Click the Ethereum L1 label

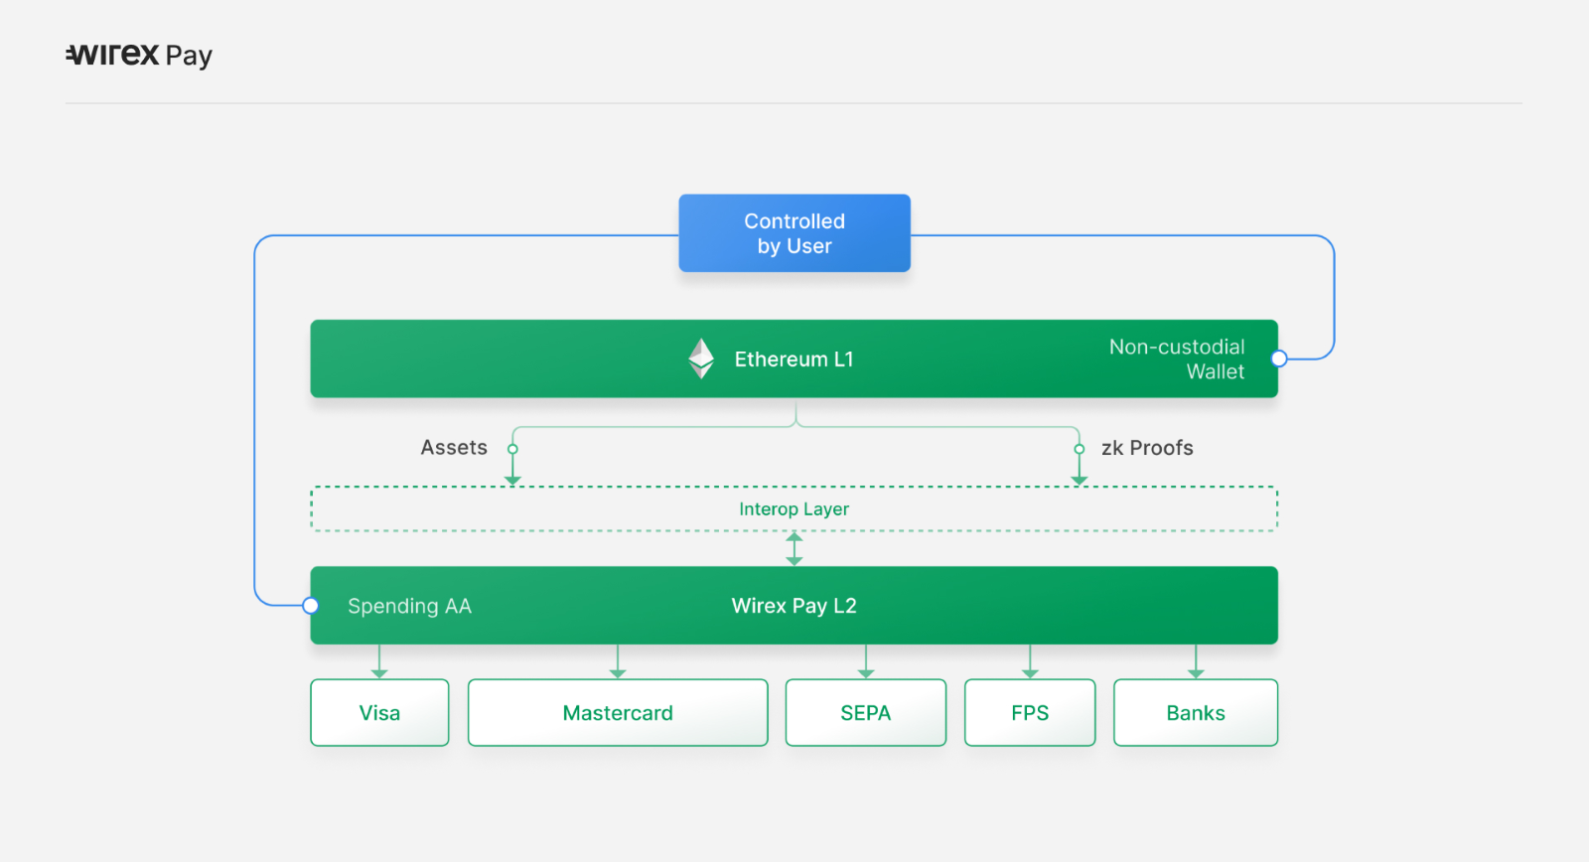coord(794,359)
